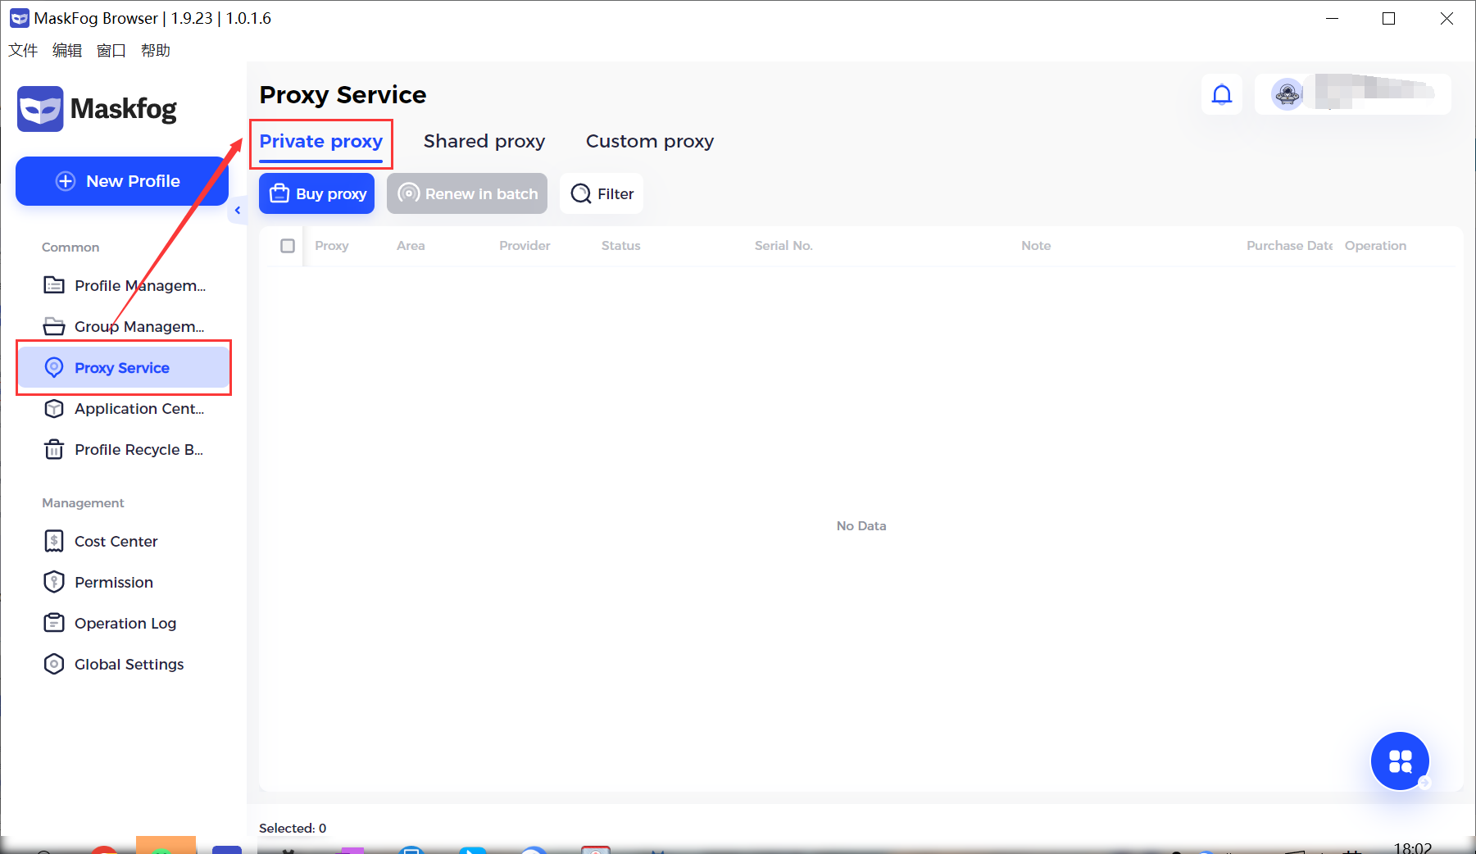
Task: Open the user avatar profile
Action: pyautogui.click(x=1288, y=94)
